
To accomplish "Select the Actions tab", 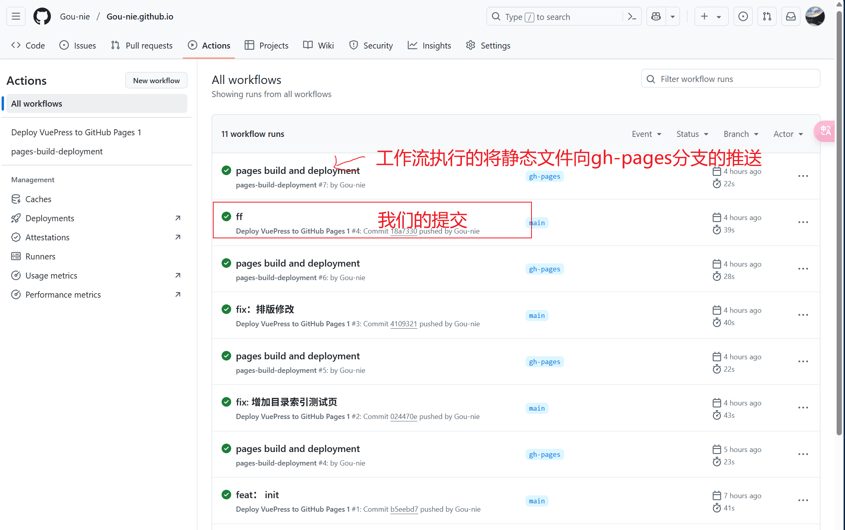I will point(209,45).
